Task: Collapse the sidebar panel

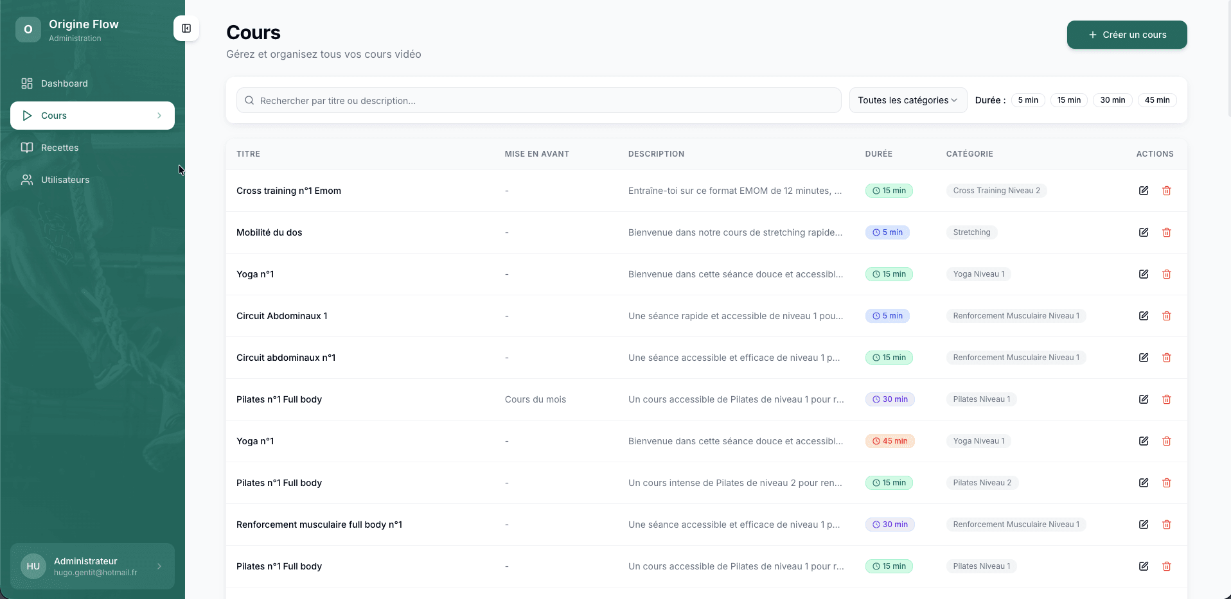Action: tap(186, 28)
